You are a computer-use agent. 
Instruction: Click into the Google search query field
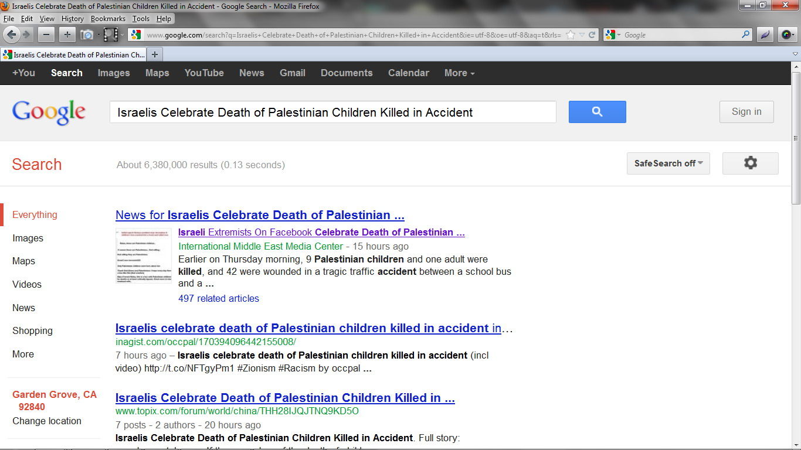click(x=332, y=112)
